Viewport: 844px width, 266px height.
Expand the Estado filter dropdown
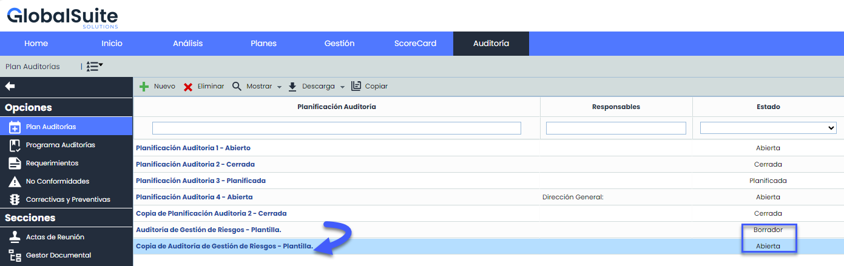tap(768, 128)
